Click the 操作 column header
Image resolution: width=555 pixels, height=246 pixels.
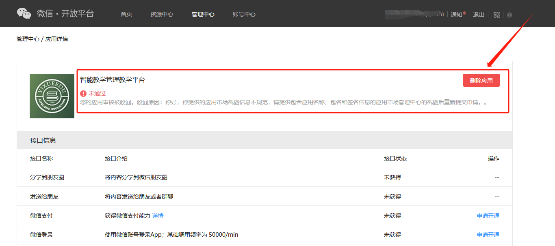[x=494, y=158]
